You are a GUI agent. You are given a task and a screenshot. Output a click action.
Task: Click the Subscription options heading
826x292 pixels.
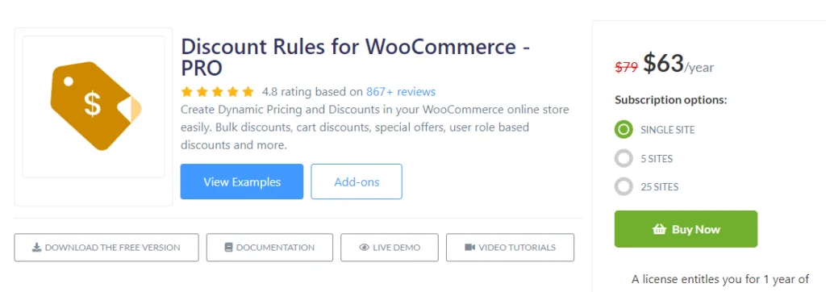pyautogui.click(x=670, y=99)
